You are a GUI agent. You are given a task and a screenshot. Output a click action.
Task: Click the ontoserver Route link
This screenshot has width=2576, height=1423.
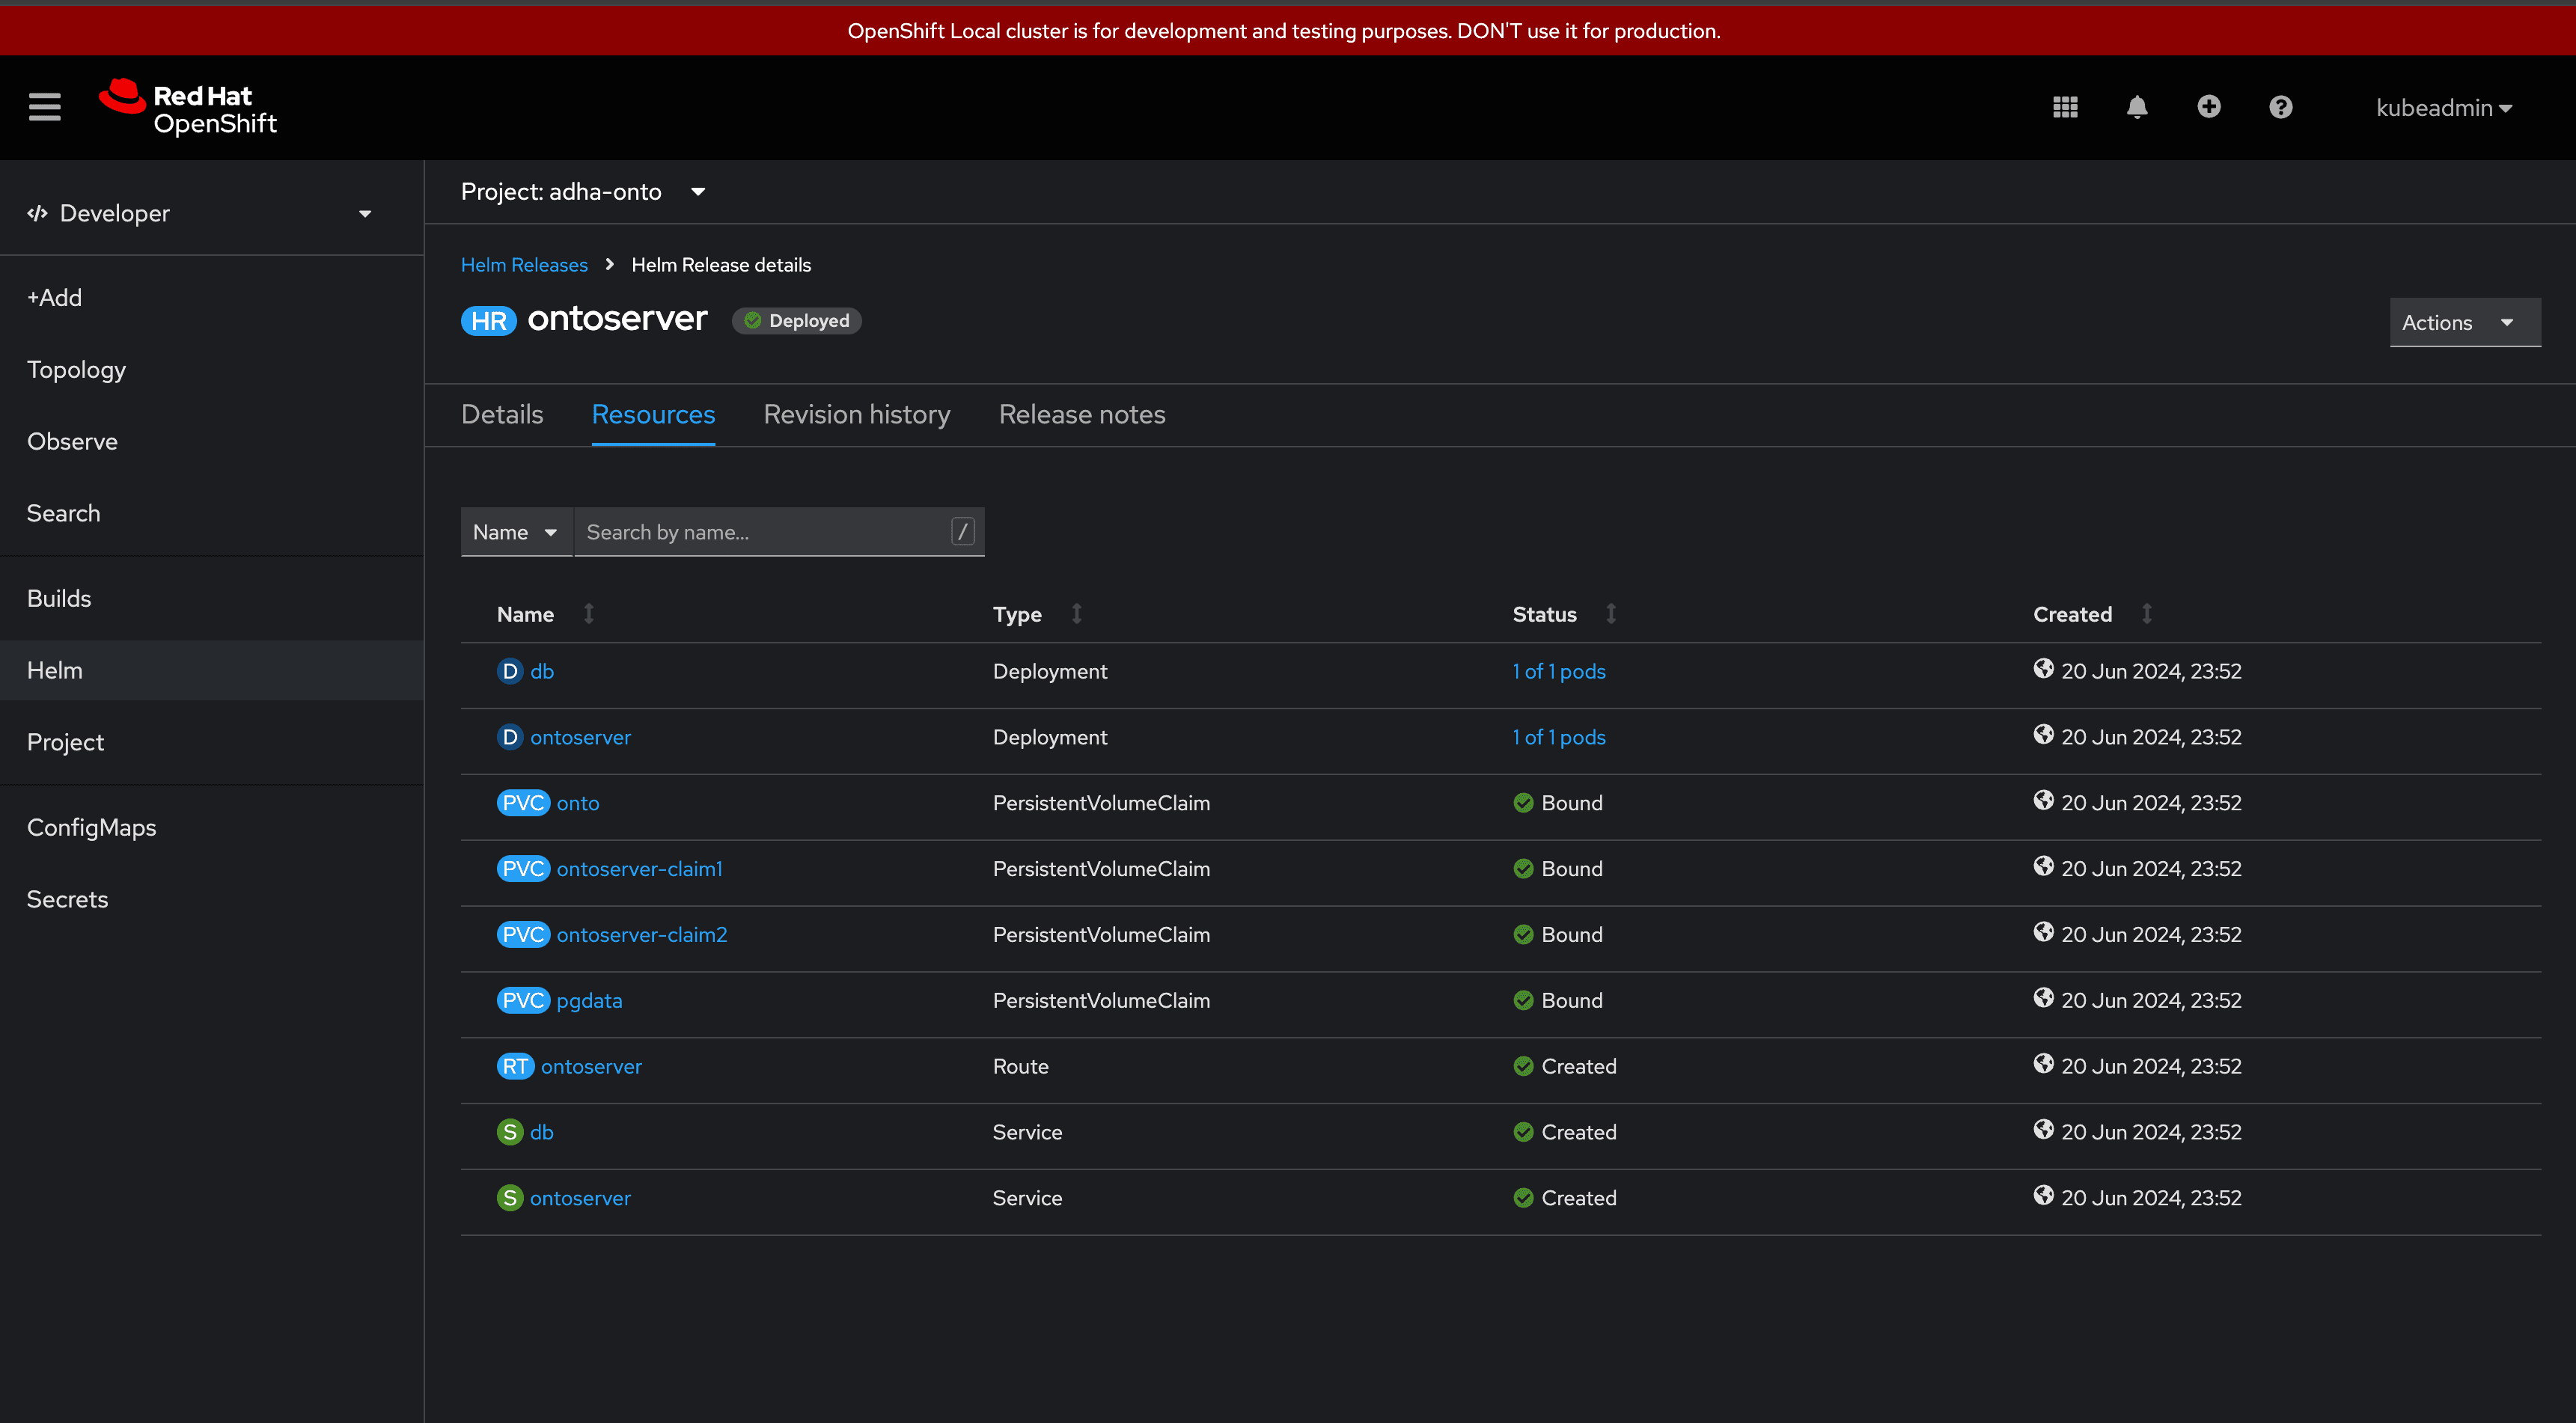point(590,1065)
